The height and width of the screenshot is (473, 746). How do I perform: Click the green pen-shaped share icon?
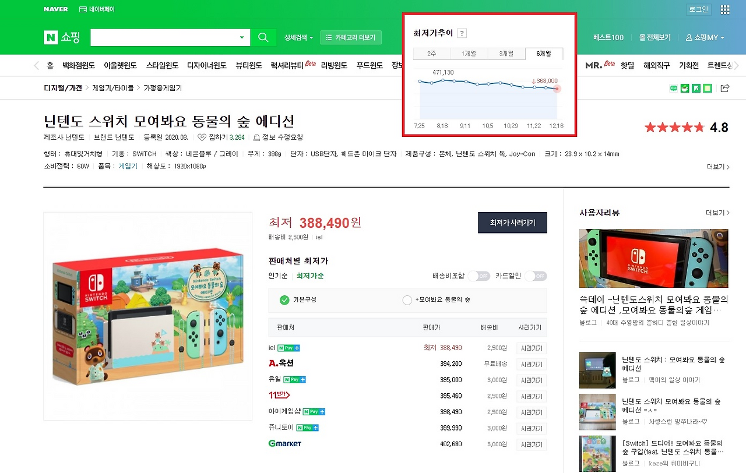pos(696,89)
